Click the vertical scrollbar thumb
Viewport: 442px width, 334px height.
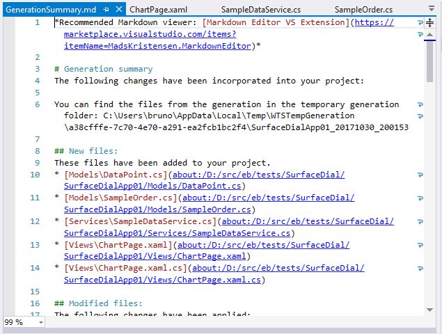click(x=429, y=63)
